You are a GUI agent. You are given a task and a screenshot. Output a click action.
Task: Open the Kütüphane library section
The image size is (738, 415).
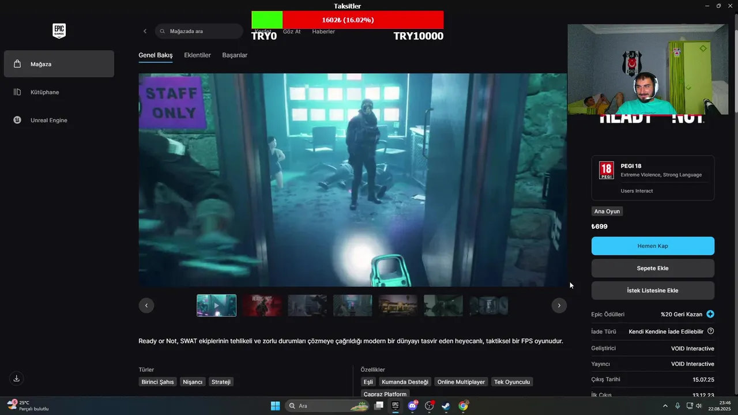coord(59,92)
